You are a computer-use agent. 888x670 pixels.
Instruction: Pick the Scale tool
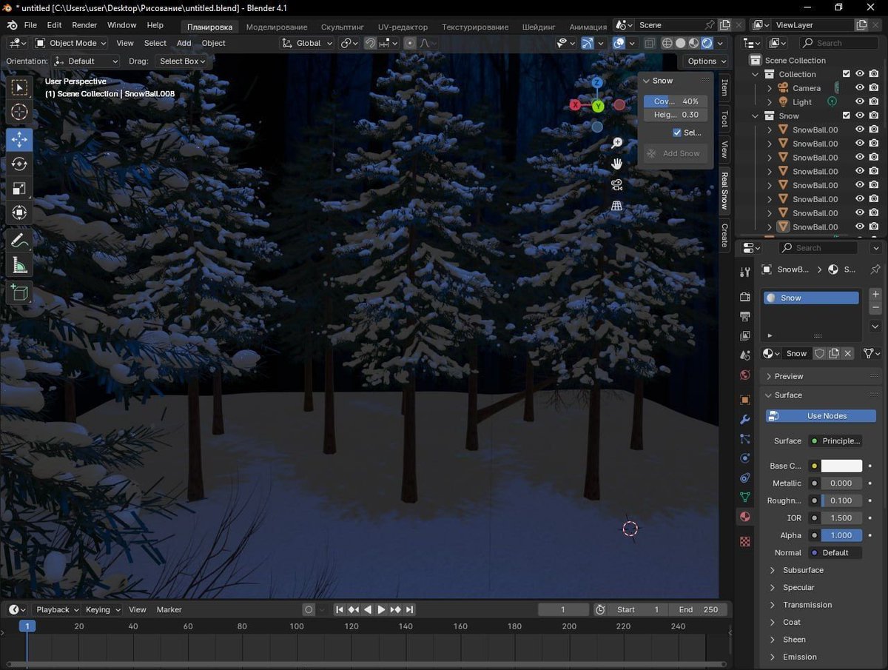point(19,189)
